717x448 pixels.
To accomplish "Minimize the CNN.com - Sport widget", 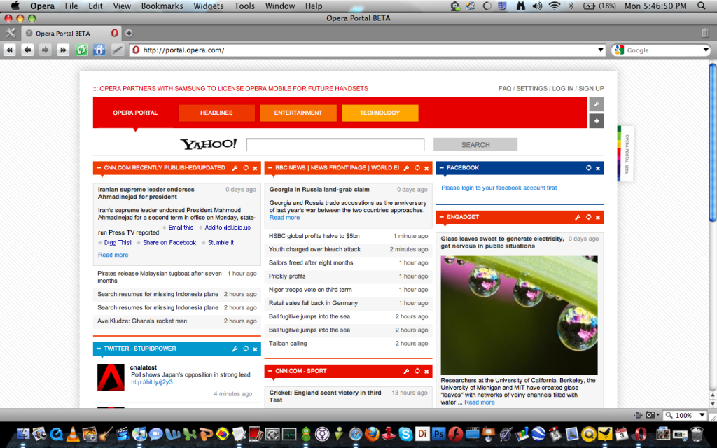I will 270,371.
